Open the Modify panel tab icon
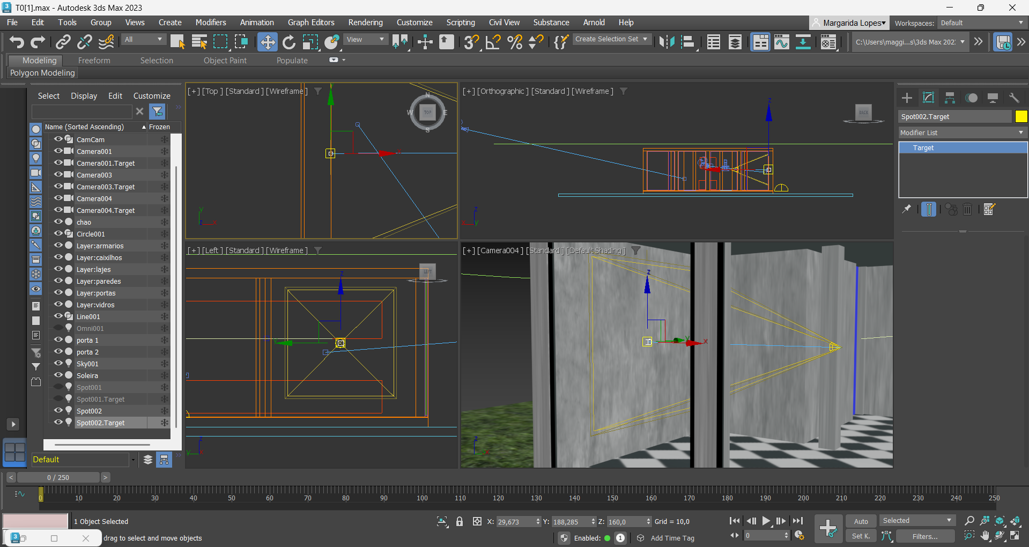This screenshot has height=547, width=1029. [x=928, y=98]
